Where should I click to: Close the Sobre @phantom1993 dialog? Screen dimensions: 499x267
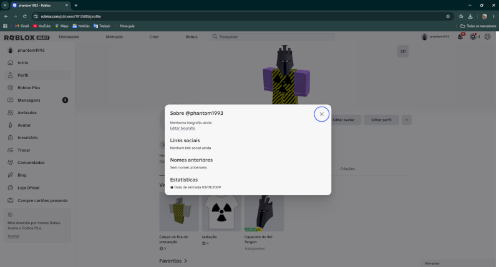[x=321, y=114]
